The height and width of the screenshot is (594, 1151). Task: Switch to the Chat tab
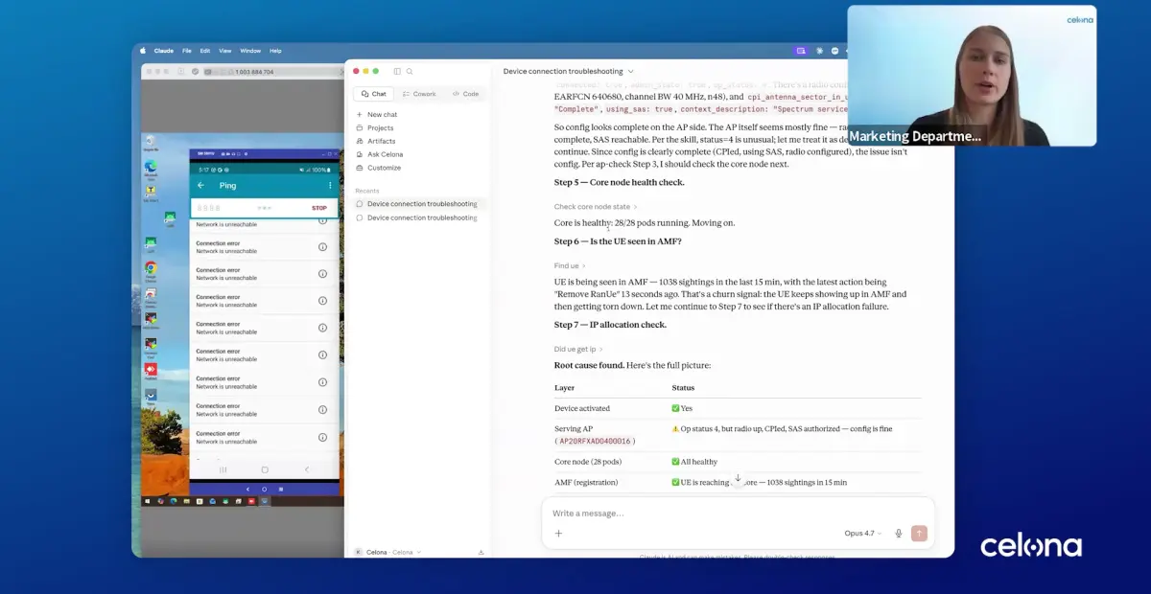[372, 94]
